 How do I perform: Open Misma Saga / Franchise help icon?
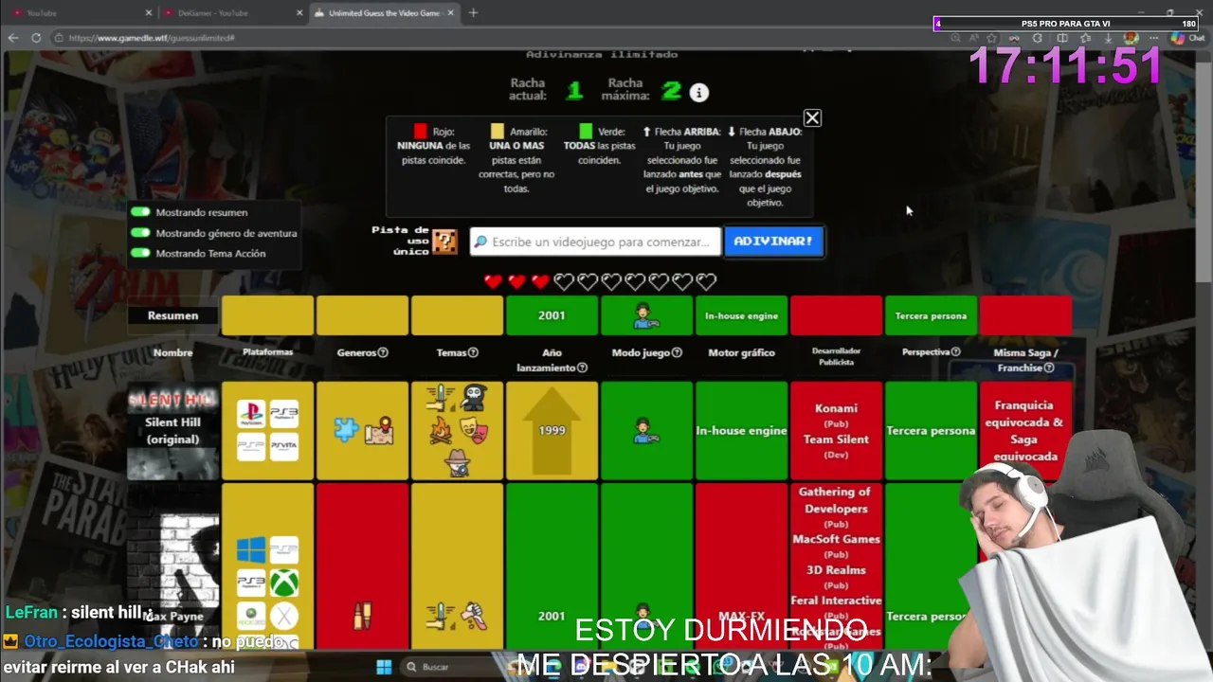[1049, 368]
